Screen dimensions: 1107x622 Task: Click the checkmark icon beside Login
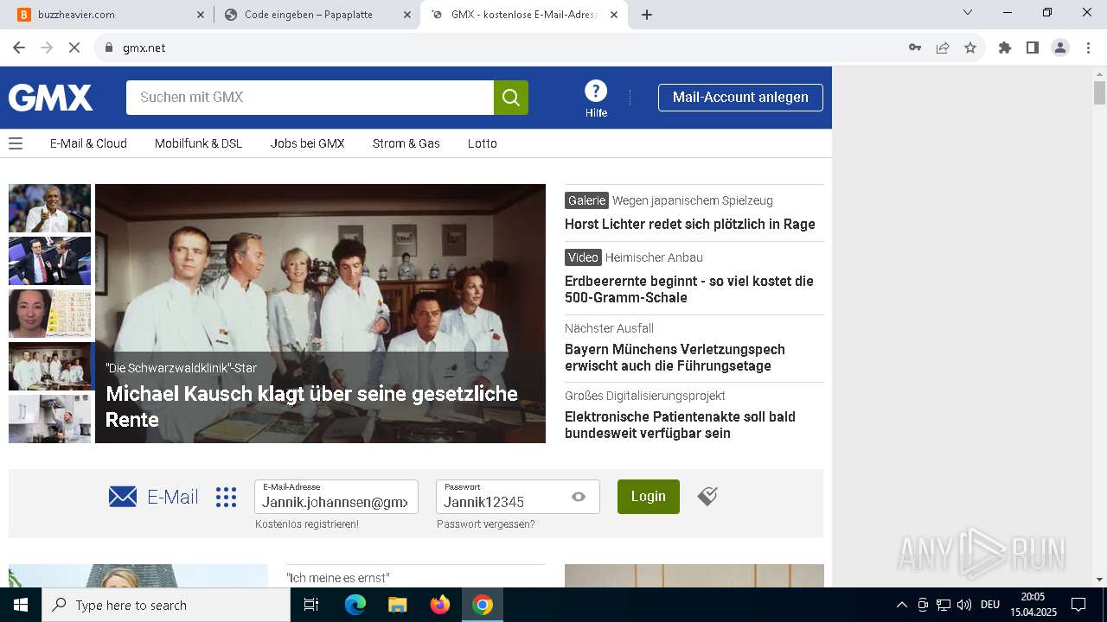pyautogui.click(x=707, y=496)
